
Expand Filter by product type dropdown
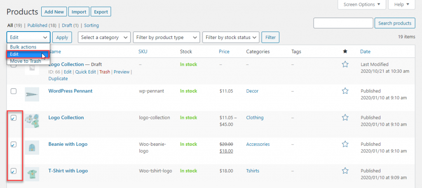coord(166,37)
